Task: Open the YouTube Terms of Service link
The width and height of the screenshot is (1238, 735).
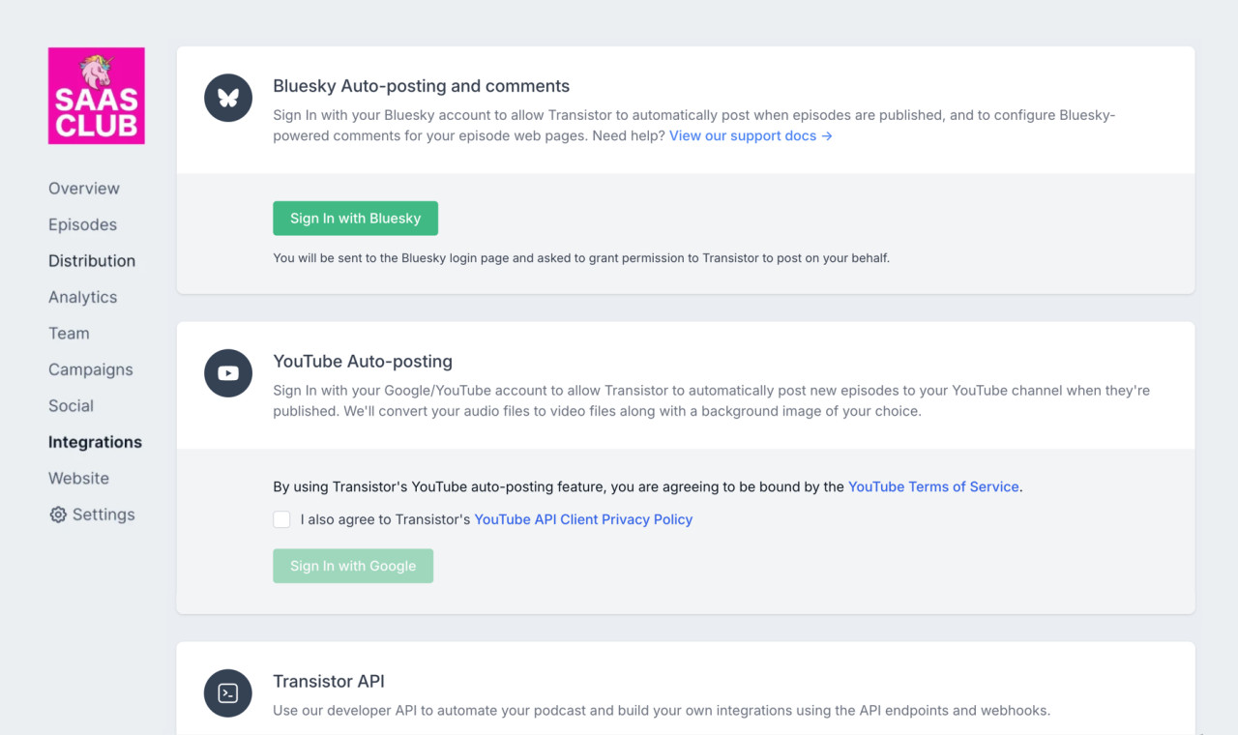Action: tap(933, 486)
